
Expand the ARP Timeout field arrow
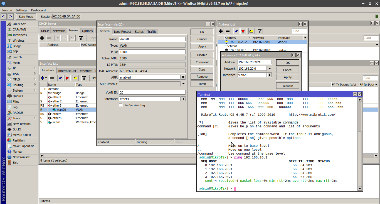click(183, 84)
